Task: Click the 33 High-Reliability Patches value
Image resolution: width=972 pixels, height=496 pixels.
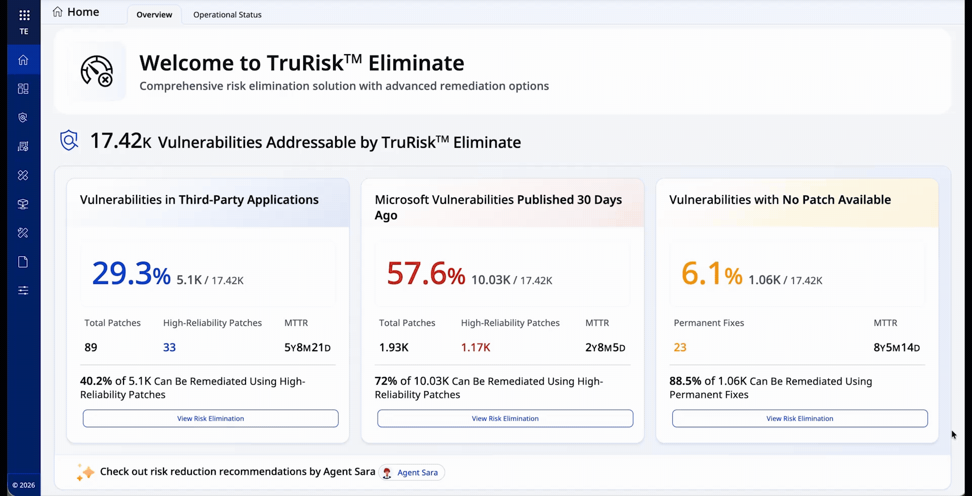Action: pyautogui.click(x=169, y=347)
